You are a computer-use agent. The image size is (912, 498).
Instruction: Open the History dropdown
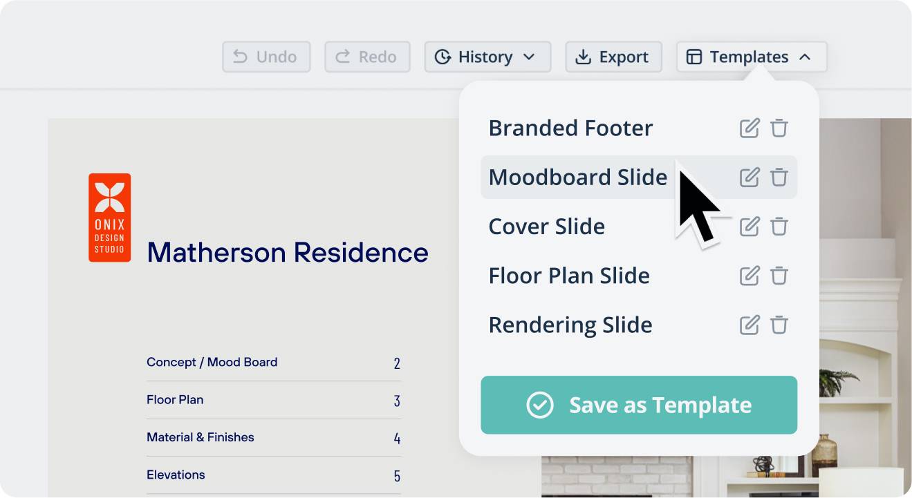pyautogui.click(x=487, y=57)
